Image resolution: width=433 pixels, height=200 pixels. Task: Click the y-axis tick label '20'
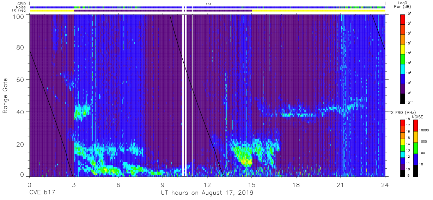[20, 144]
